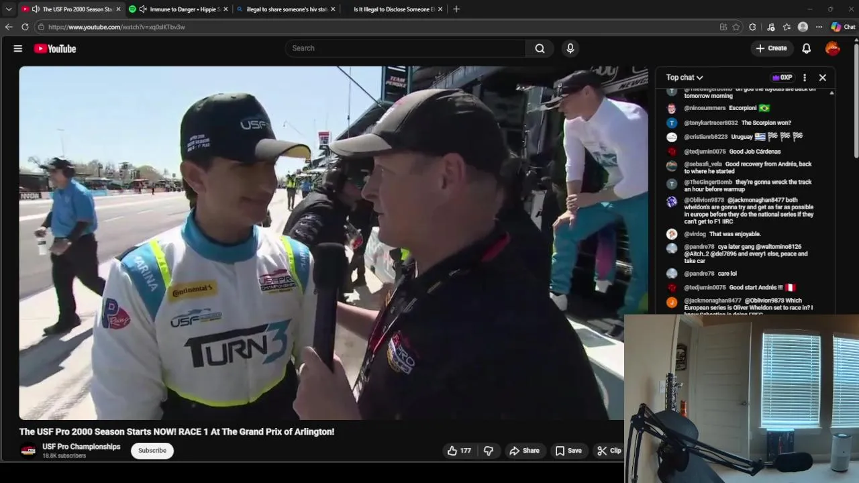Mute the USF Pro 2000 tab audio

point(36,9)
